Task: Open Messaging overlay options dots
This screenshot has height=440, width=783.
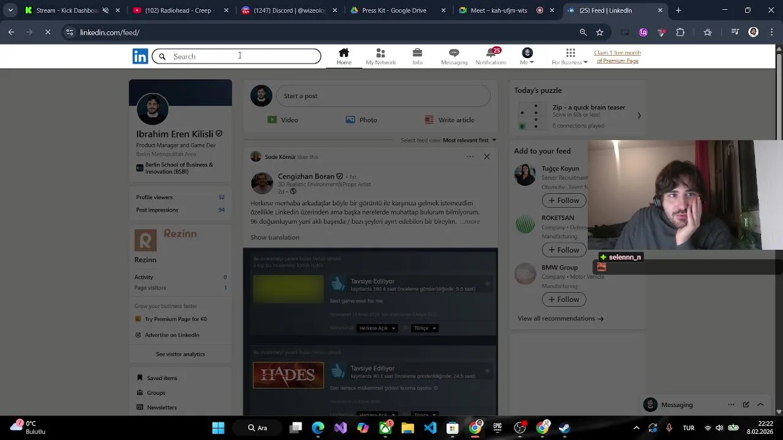Action: click(731, 405)
